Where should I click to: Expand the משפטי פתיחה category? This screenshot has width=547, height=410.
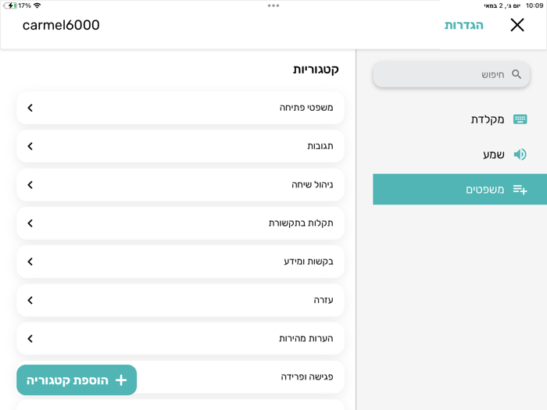click(x=30, y=108)
